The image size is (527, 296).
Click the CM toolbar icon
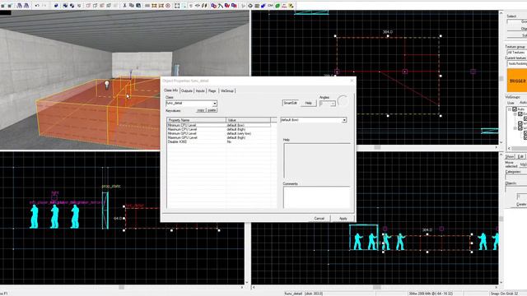coord(270,6)
